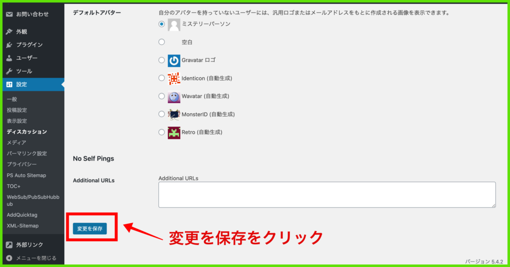The image size is (510, 267).
Task: Click the ミステリーパーソン label text
Action: (x=206, y=24)
